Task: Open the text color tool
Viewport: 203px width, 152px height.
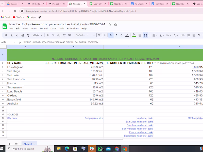Action: pos(127,35)
